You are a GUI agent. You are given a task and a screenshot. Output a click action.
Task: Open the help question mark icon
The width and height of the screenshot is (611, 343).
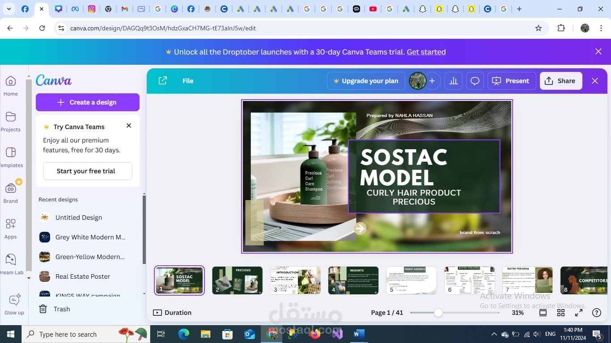pyautogui.click(x=597, y=313)
